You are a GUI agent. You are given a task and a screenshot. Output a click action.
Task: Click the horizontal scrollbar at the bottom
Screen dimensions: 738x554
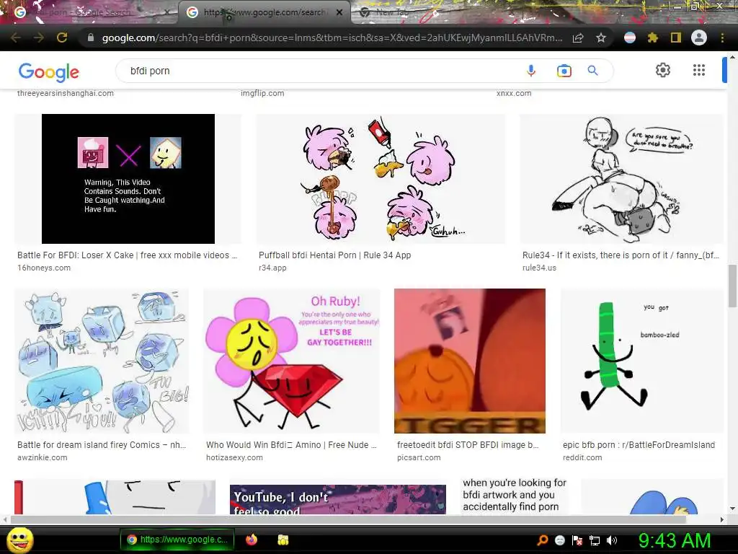pyautogui.click(x=348, y=519)
